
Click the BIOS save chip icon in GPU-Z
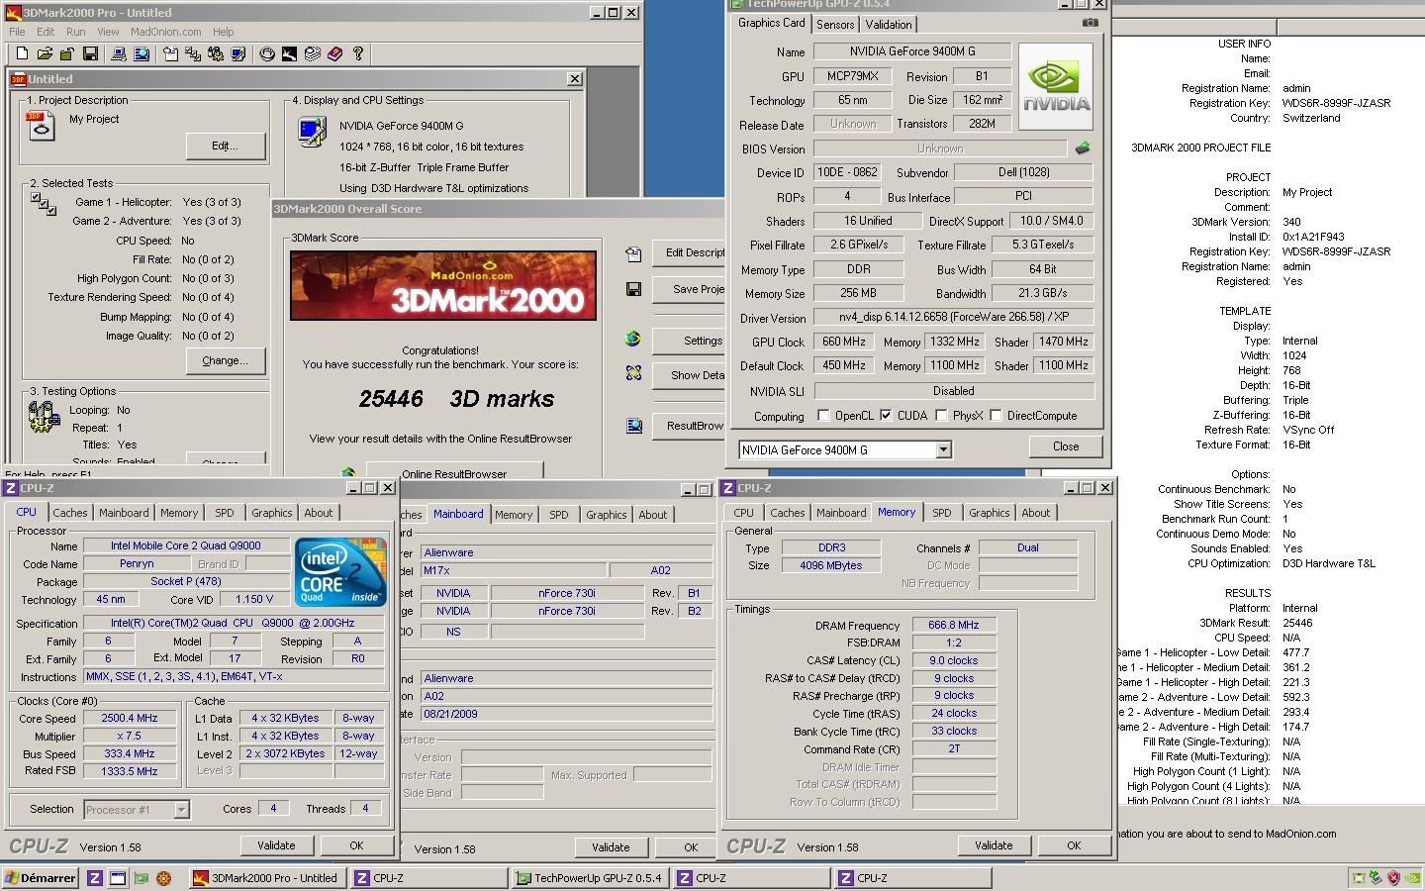click(x=1083, y=148)
